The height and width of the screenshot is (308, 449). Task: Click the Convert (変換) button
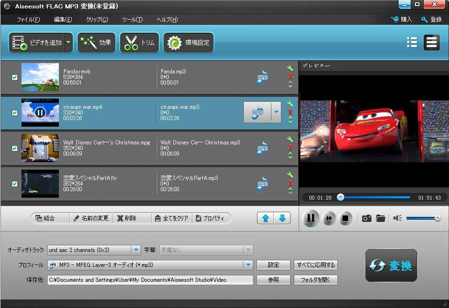391,265
